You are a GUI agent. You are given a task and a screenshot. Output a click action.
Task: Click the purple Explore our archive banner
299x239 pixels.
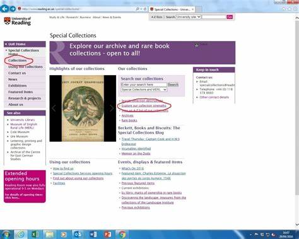(x=143, y=52)
